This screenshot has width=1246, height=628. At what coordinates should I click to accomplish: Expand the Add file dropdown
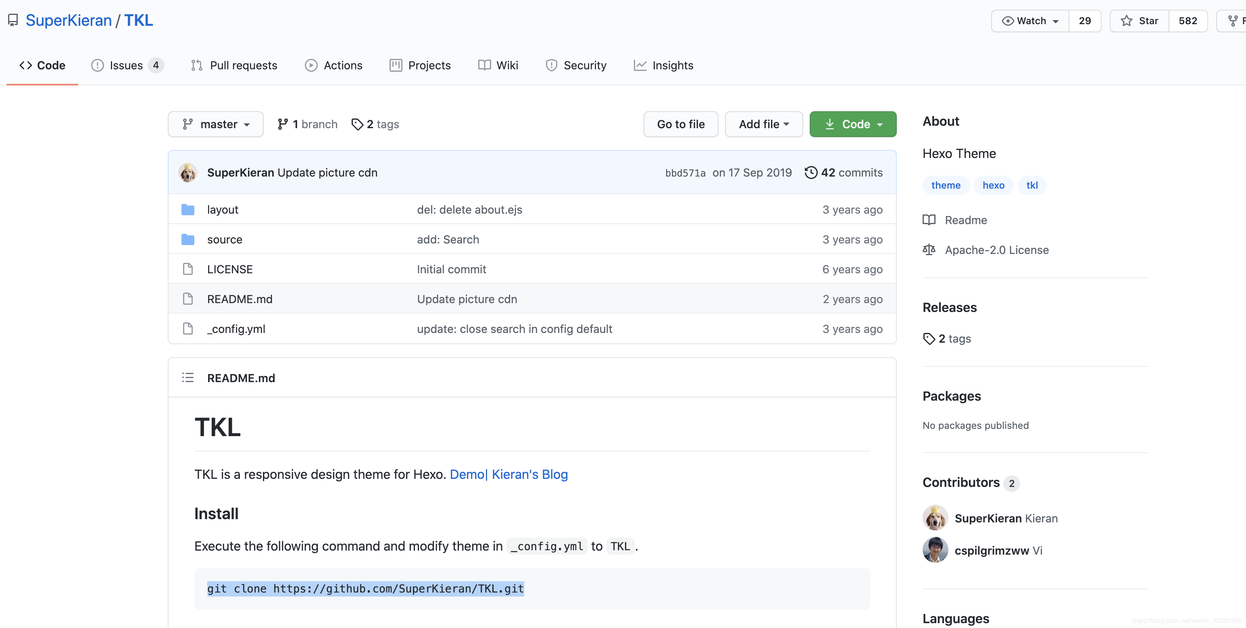tap(764, 124)
